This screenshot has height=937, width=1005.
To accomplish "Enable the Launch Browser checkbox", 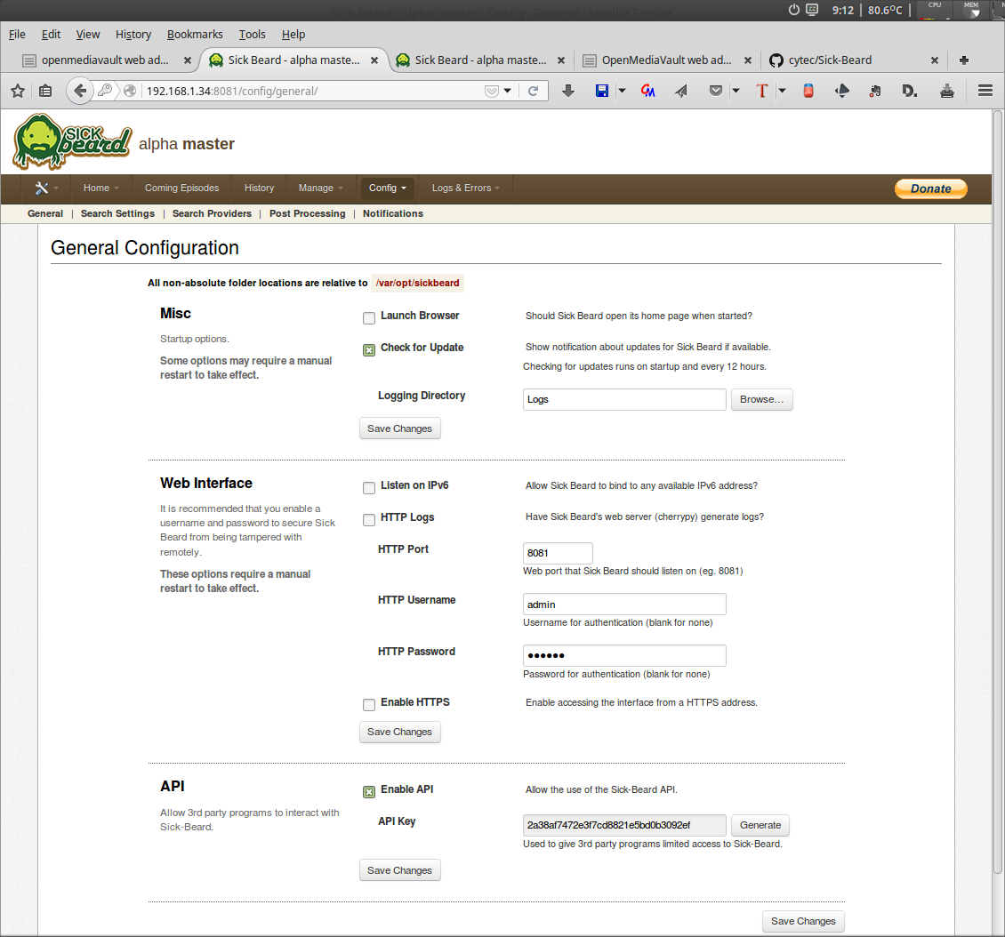I will pyautogui.click(x=369, y=318).
